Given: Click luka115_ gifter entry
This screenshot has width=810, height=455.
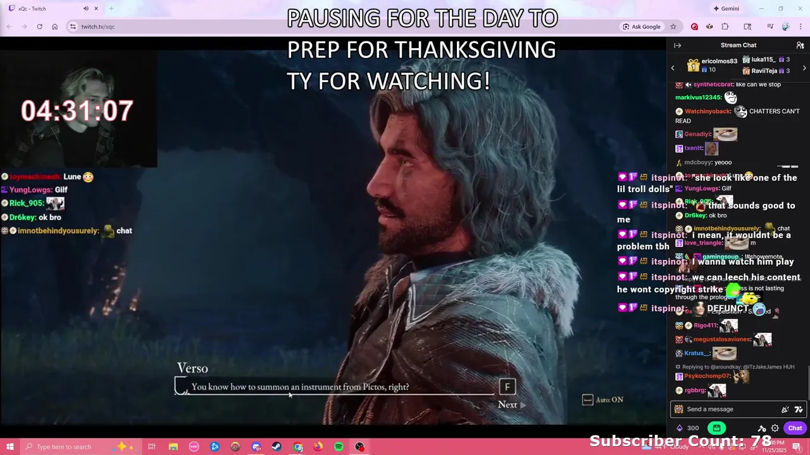Looking at the screenshot, I should click(767, 59).
